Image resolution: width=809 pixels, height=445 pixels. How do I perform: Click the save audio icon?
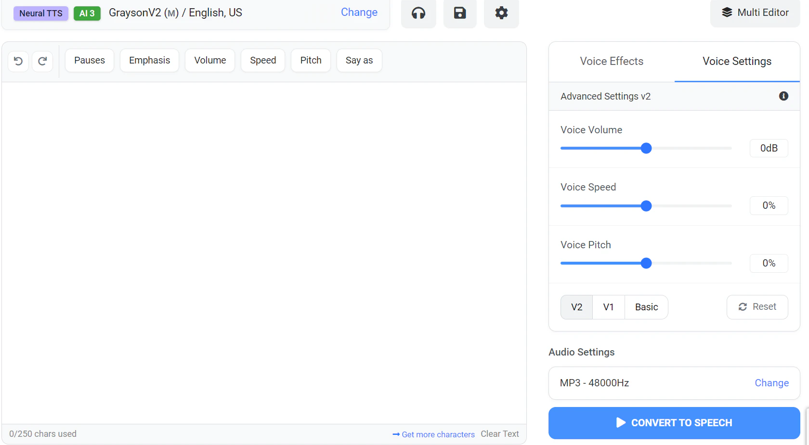click(x=459, y=13)
